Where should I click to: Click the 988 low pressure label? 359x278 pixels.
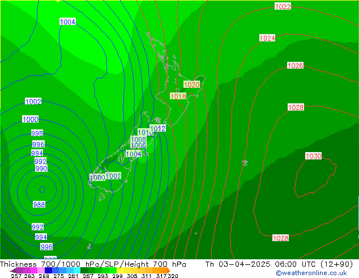coord(39,204)
